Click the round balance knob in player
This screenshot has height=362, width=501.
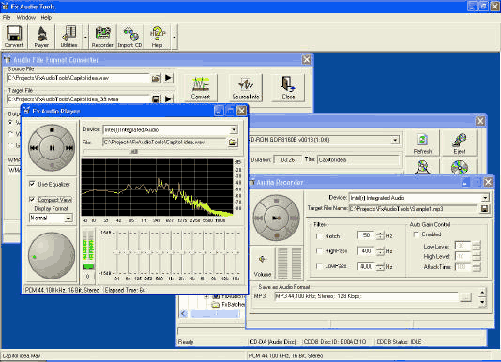(52, 256)
